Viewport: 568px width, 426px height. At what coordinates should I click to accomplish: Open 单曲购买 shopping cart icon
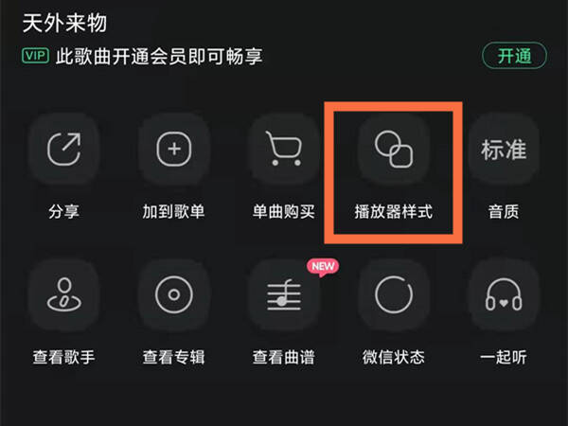click(x=284, y=149)
